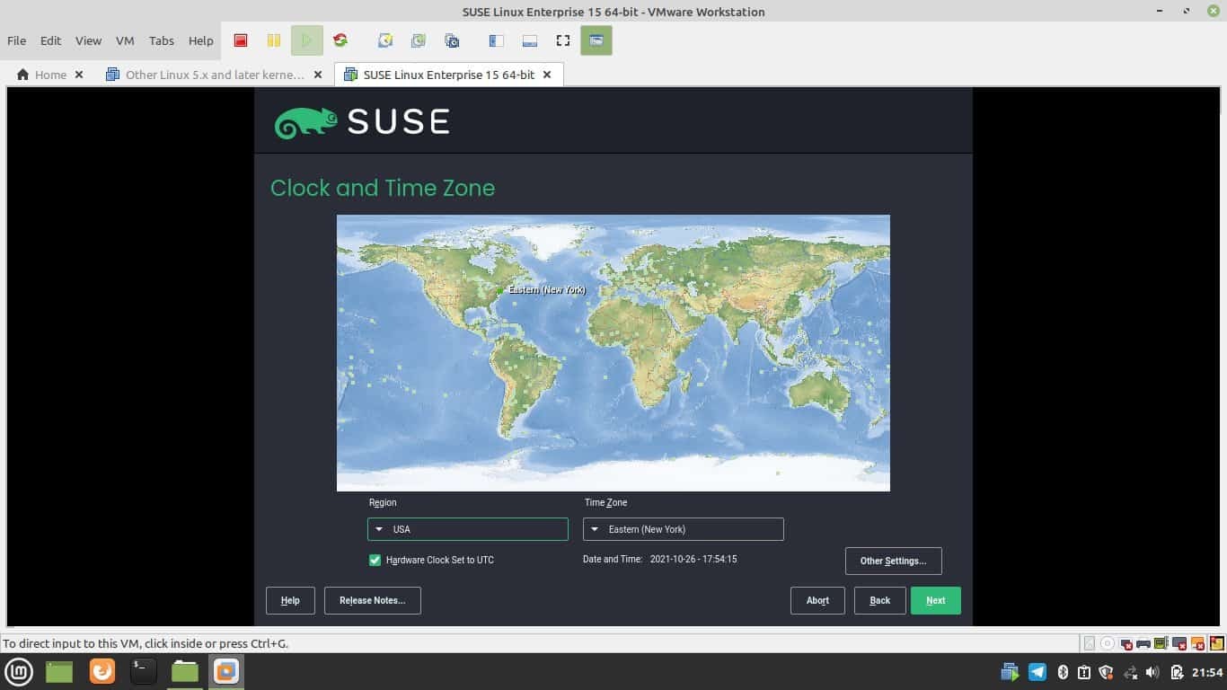The height and width of the screenshot is (690, 1227).
Task: Click the network connection tray icon
Action: click(x=1130, y=672)
